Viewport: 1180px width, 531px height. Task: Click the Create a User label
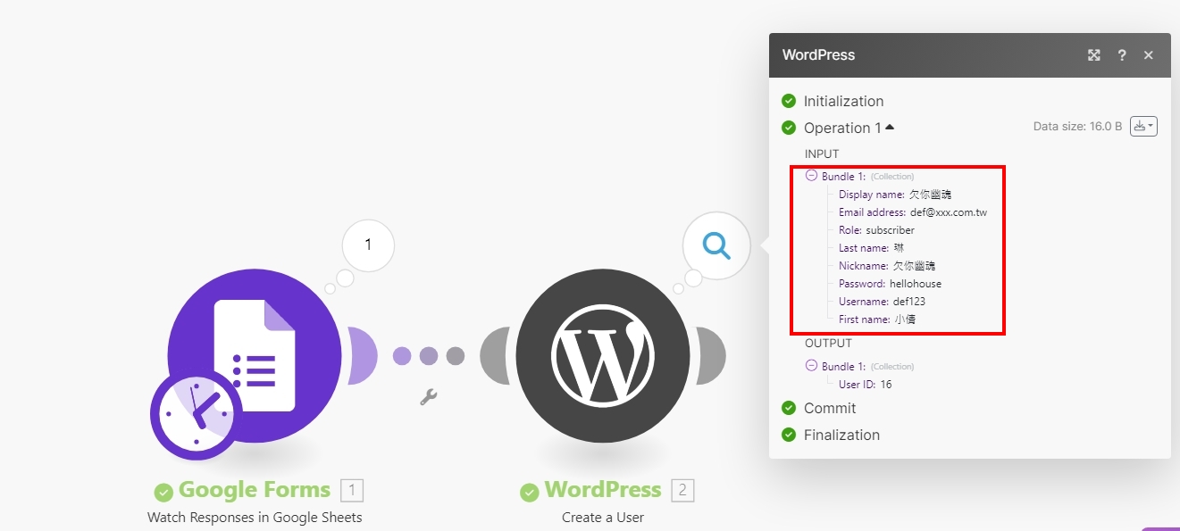[603, 517]
